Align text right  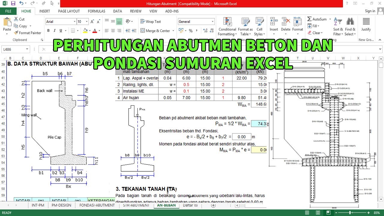point(119,31)
